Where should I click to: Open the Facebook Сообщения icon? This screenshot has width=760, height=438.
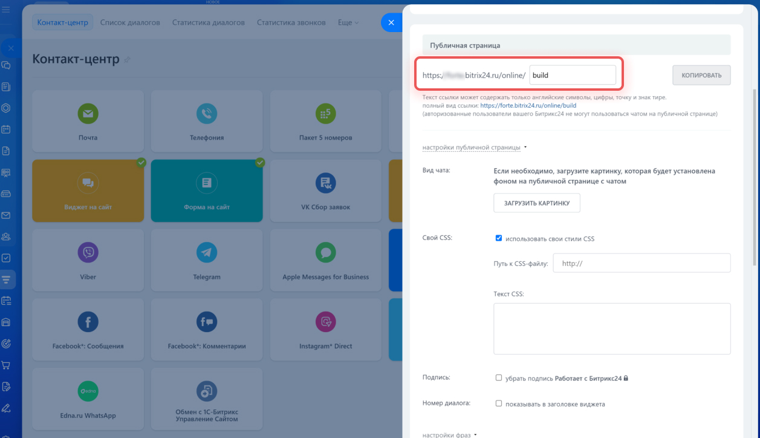pos(88,322)
